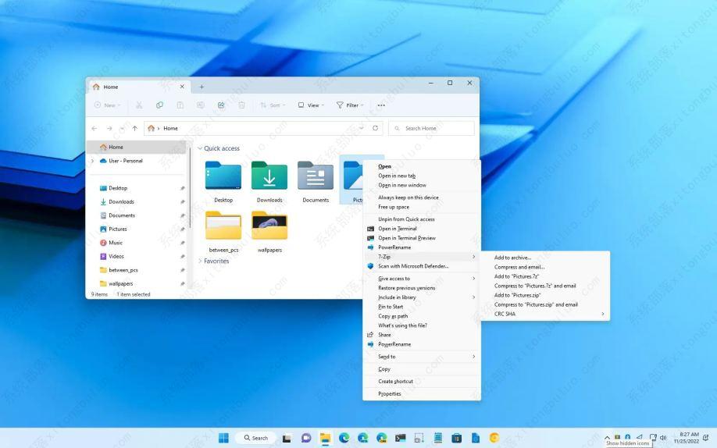Open the Downloads folder icon
Screen dimensions: 717x448
tap(269, 177)
